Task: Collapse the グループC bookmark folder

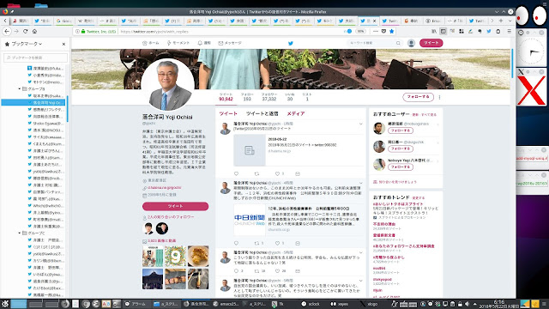Action: [x=20, y=233]
